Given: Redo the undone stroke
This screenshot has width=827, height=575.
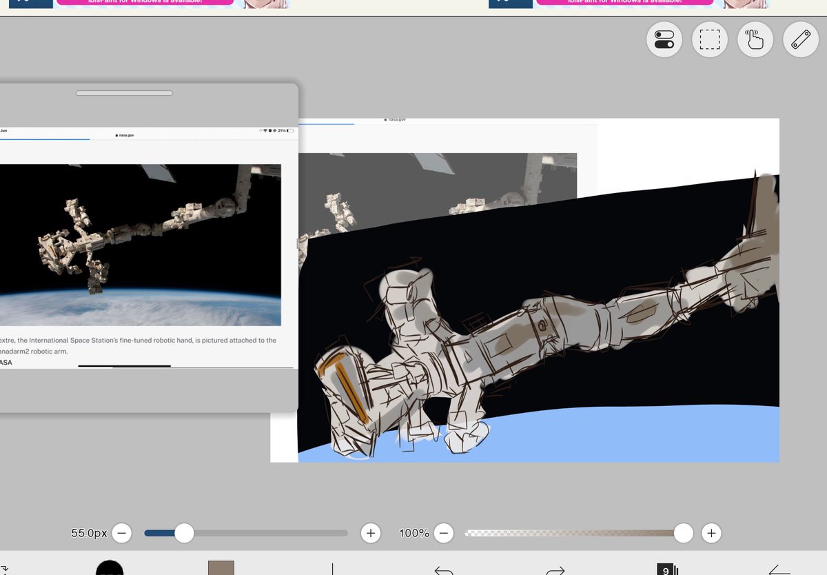Looking at the screenshot, I should [555, 570].
